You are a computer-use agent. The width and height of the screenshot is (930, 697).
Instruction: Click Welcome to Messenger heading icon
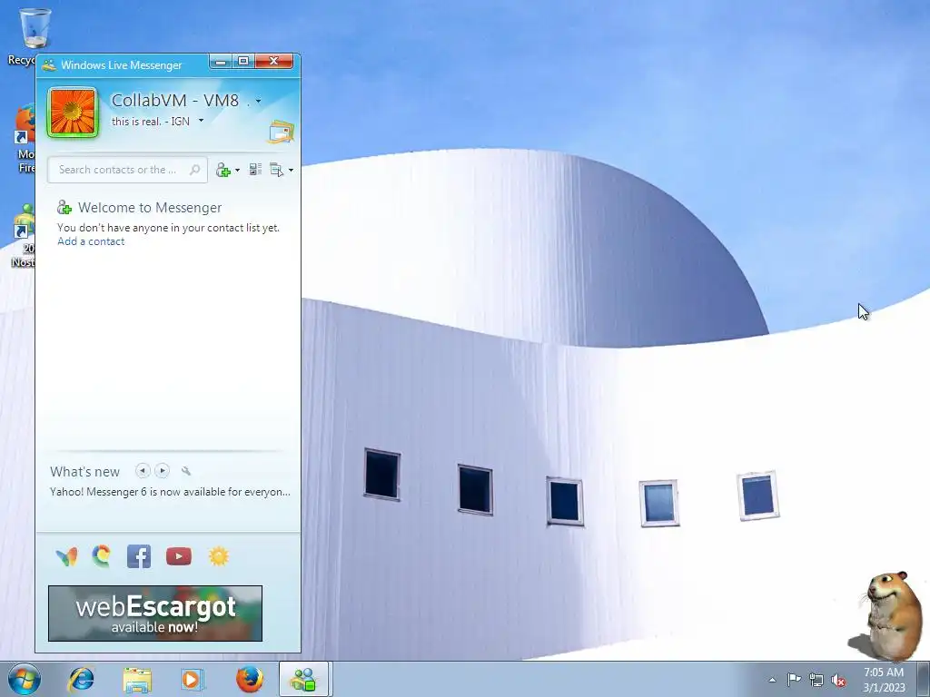64,208
